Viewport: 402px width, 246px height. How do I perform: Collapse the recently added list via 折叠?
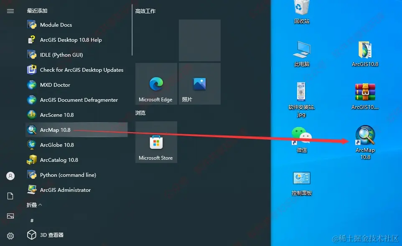pyautogui.click(x=34, y=205)
